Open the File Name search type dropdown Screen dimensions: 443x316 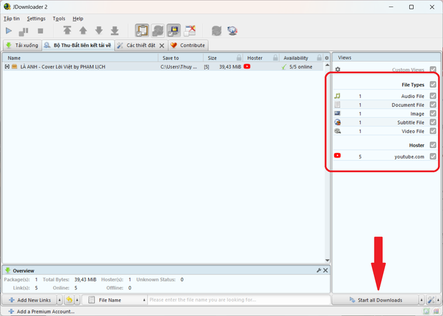pyautogui.click(x=115, y=300)
